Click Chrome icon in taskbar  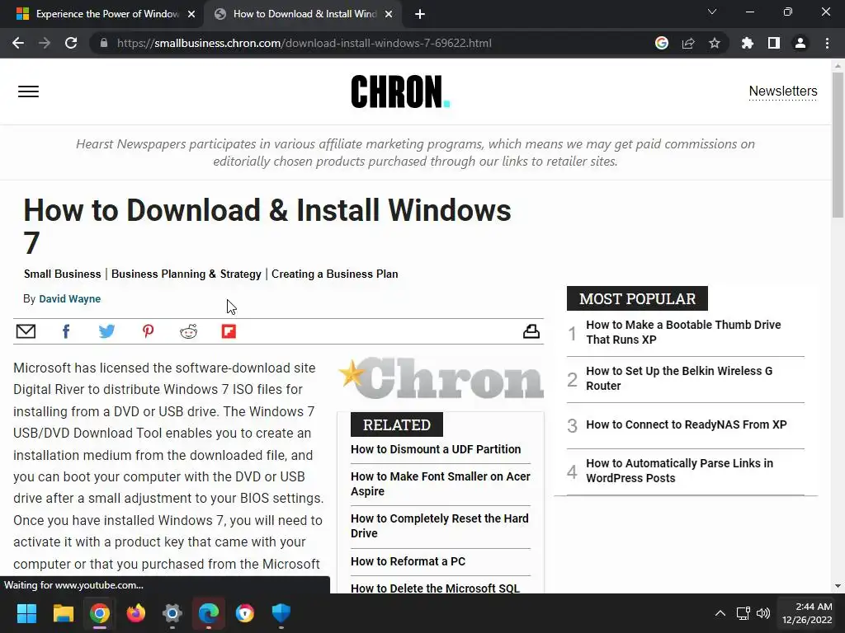click(x=100, y=613)
